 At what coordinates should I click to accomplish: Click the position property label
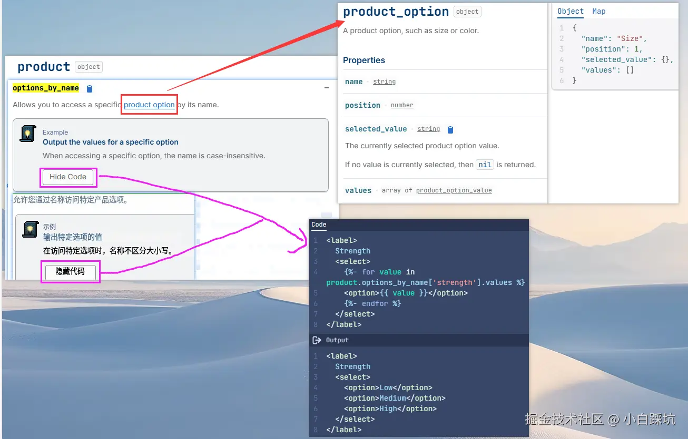coord(362,105)
